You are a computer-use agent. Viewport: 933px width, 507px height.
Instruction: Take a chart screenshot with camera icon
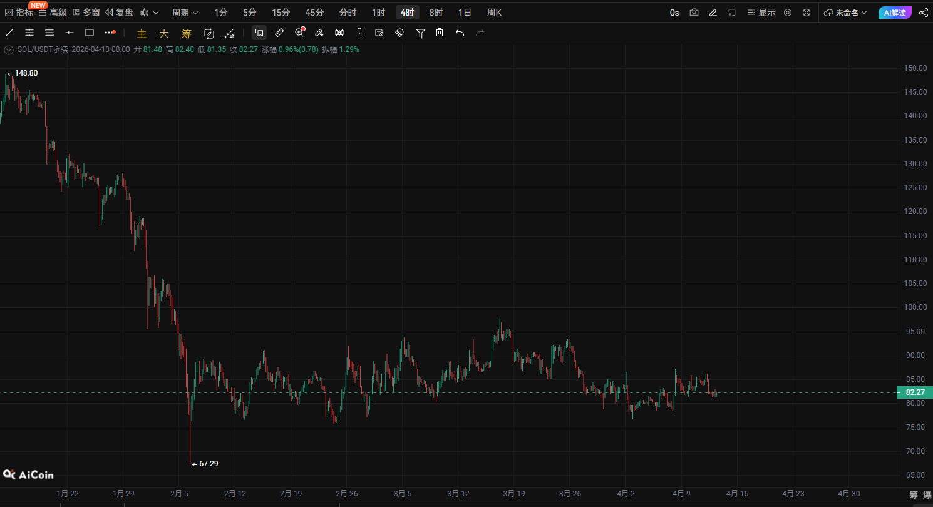694,13
